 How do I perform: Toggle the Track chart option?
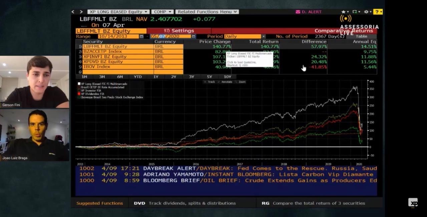(x=209, y=82)
